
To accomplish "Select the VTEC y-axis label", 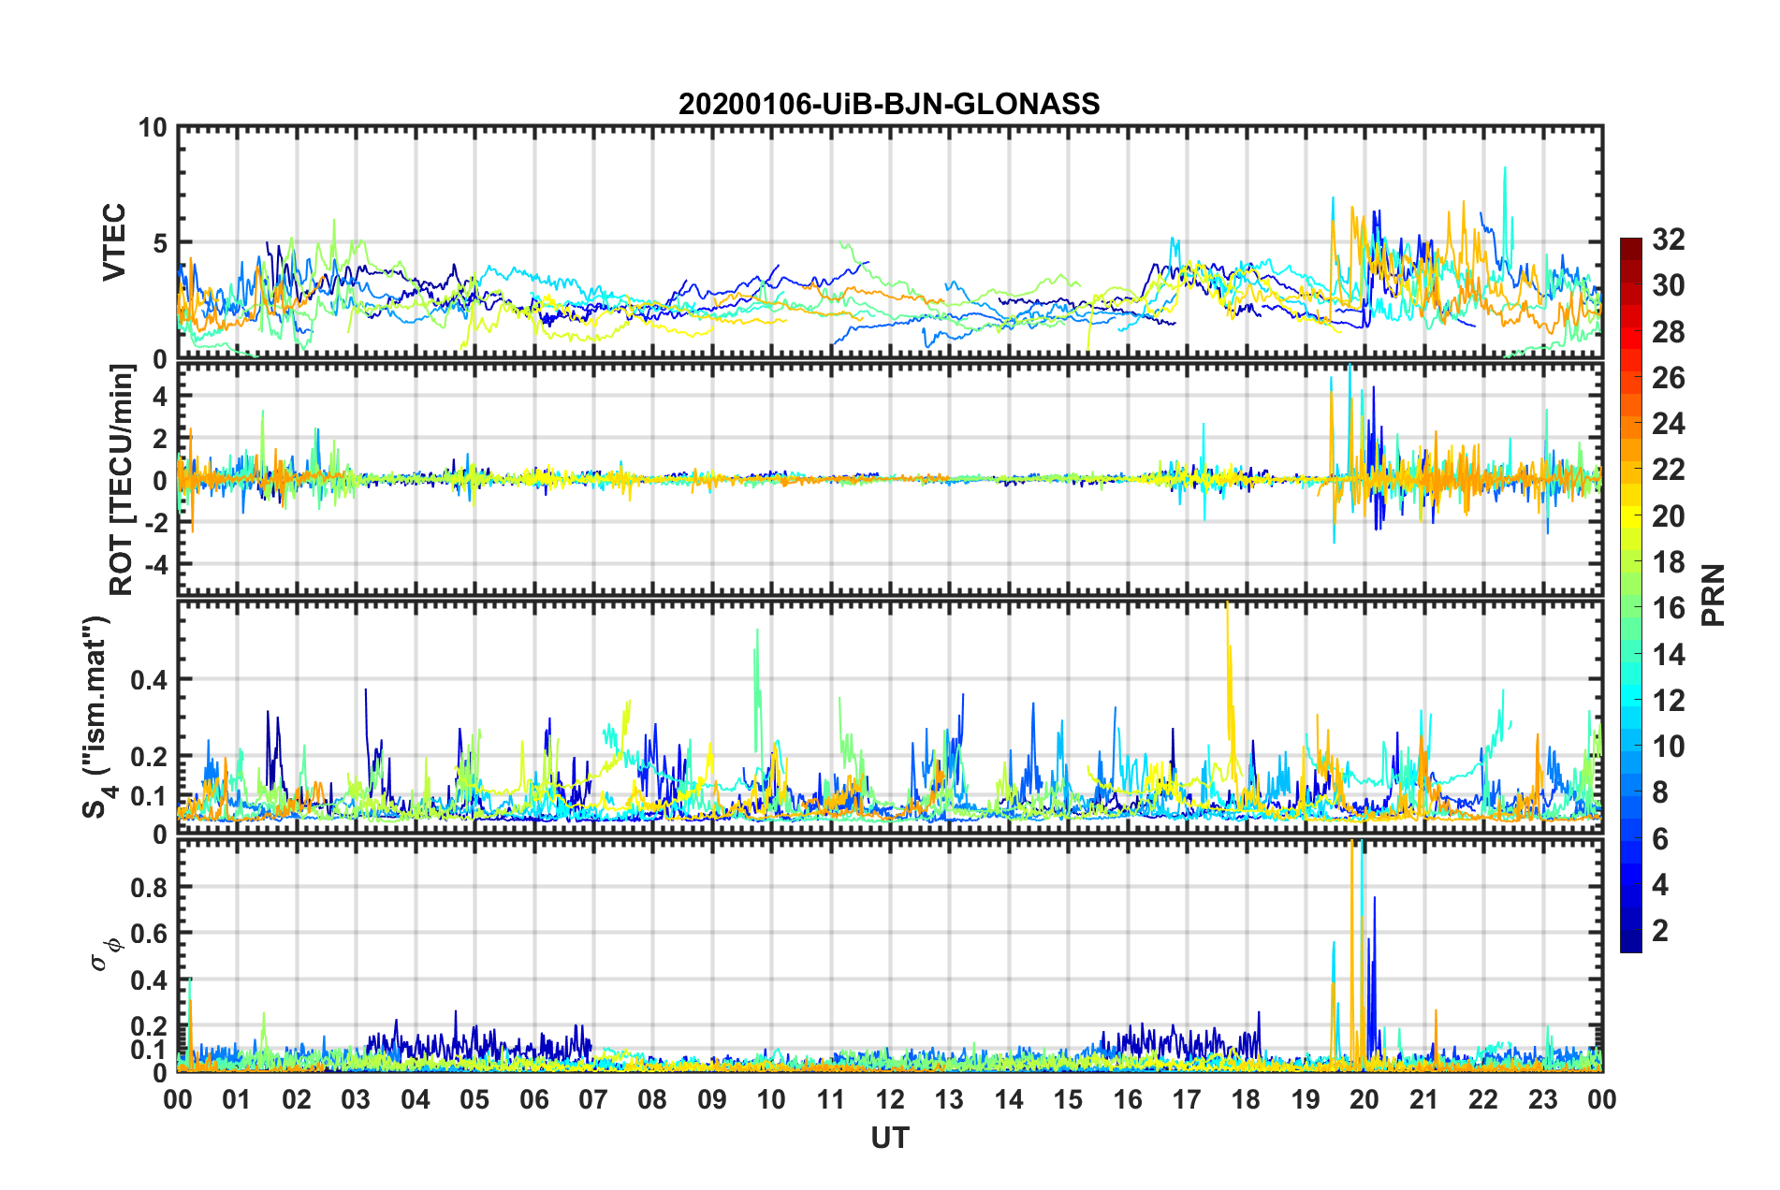I will (114, 242).
